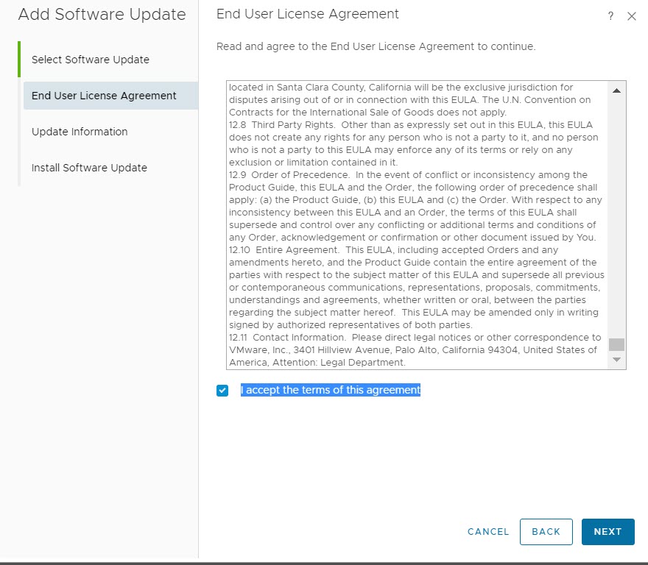Click the 'Read and agree' instruction text

pos(376,46)
